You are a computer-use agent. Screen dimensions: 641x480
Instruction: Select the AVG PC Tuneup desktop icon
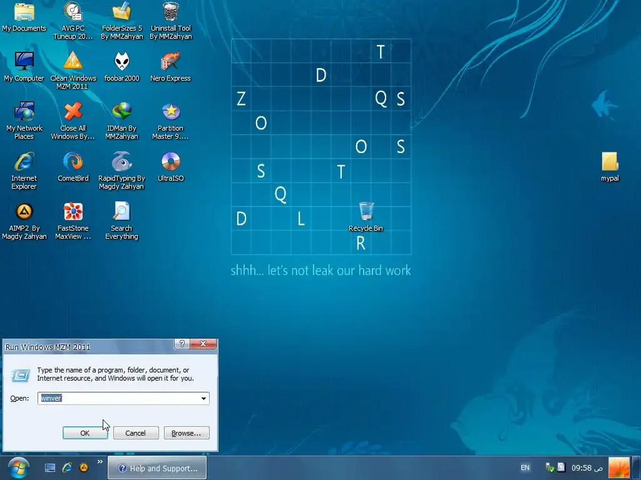[x=73, y=21]
